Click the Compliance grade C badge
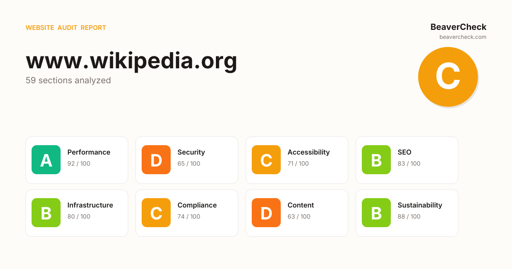Image resolution: width=512 pixels, height=269 pixels. [156, 213]
